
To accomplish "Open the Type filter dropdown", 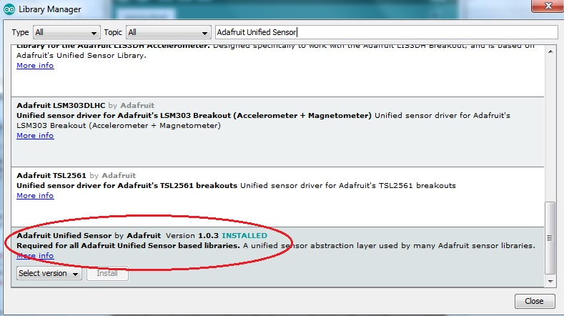I will click(66, 33).
